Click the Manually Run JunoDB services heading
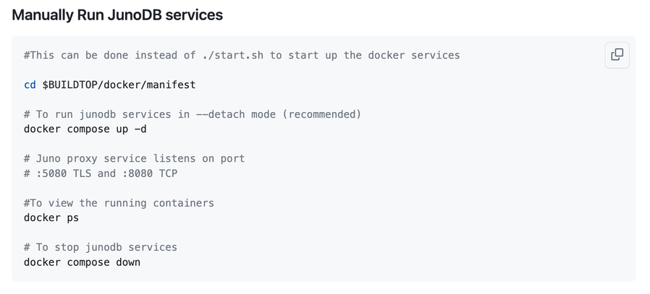650x294 pixels. pyautogui.click(x=117, y=14)
